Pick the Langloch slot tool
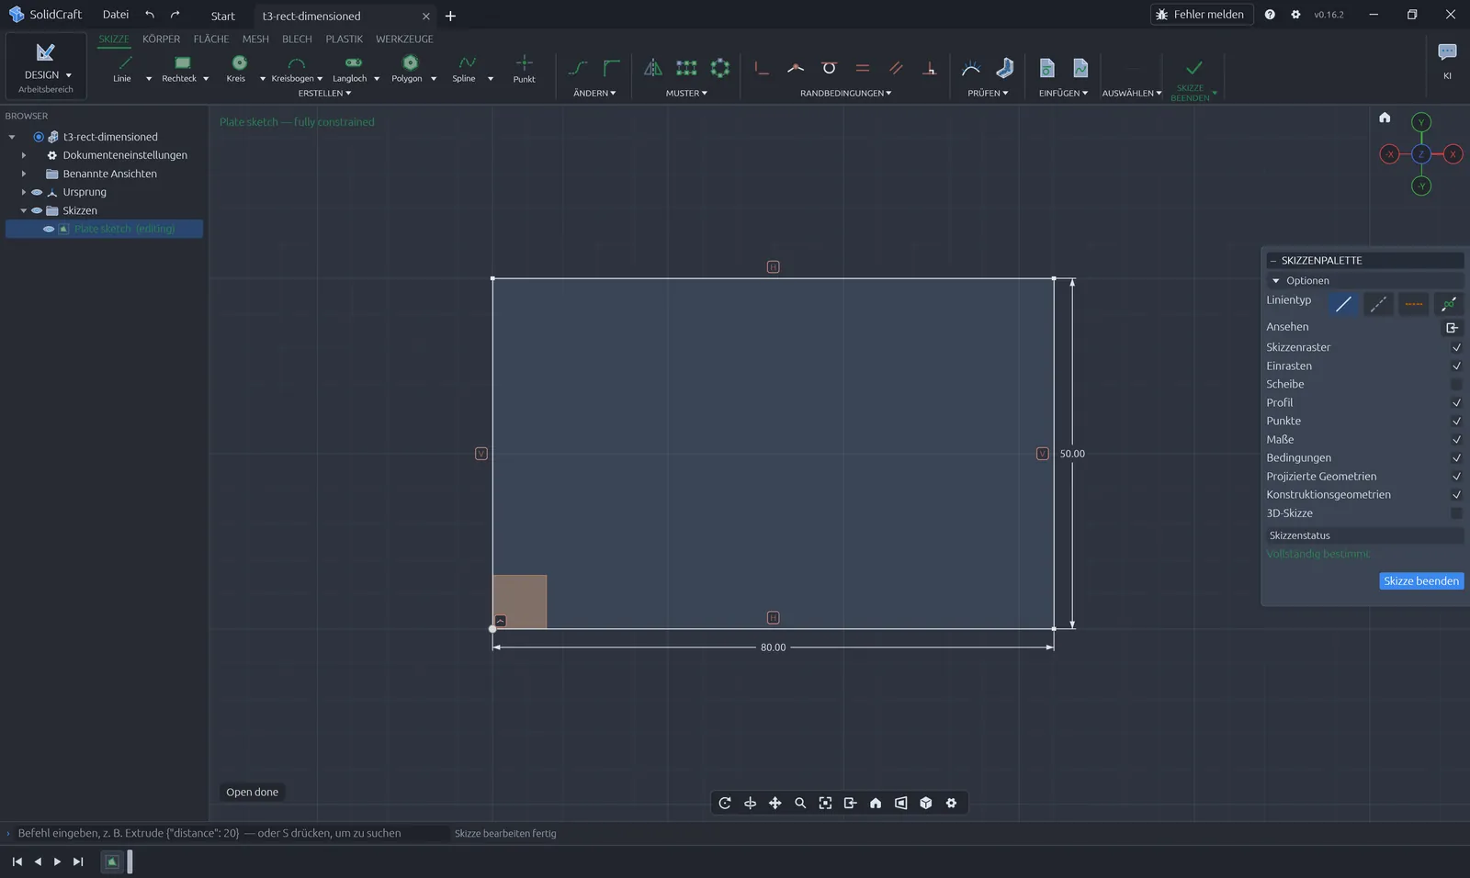Screen dimensions: 1470x878 (350, 68)
